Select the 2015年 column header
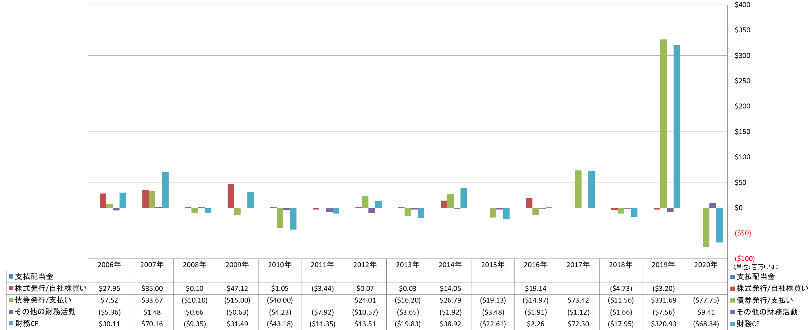The width and height of the screenshot is (811, 330). tap(493, 265)
